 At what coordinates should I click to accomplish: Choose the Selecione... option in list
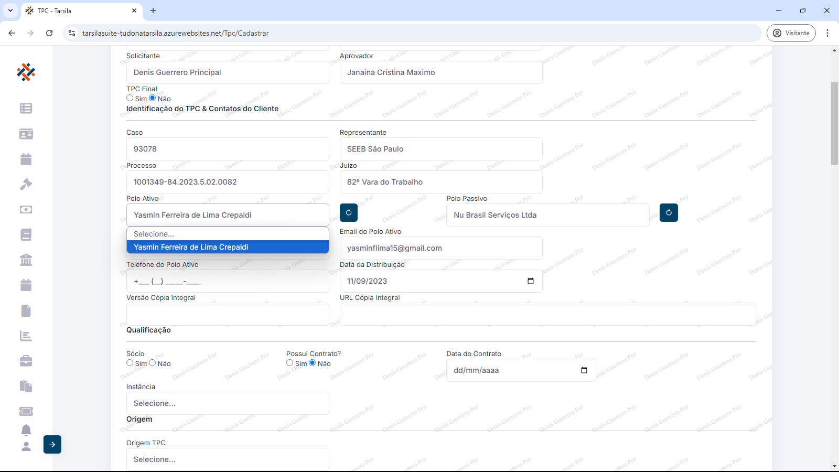[x=228, y=234]
